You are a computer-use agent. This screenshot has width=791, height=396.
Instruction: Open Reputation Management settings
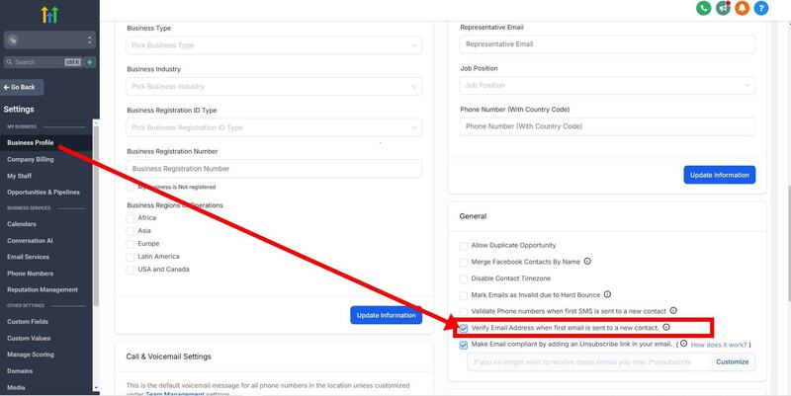(x=43, y=289)
